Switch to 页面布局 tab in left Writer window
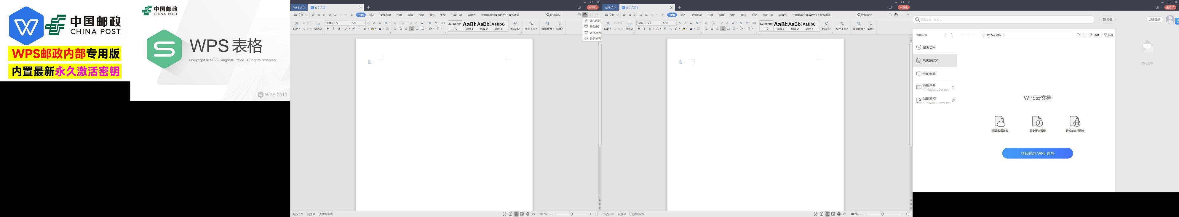This screenshot has height=217, width=1179. [385, 15]
